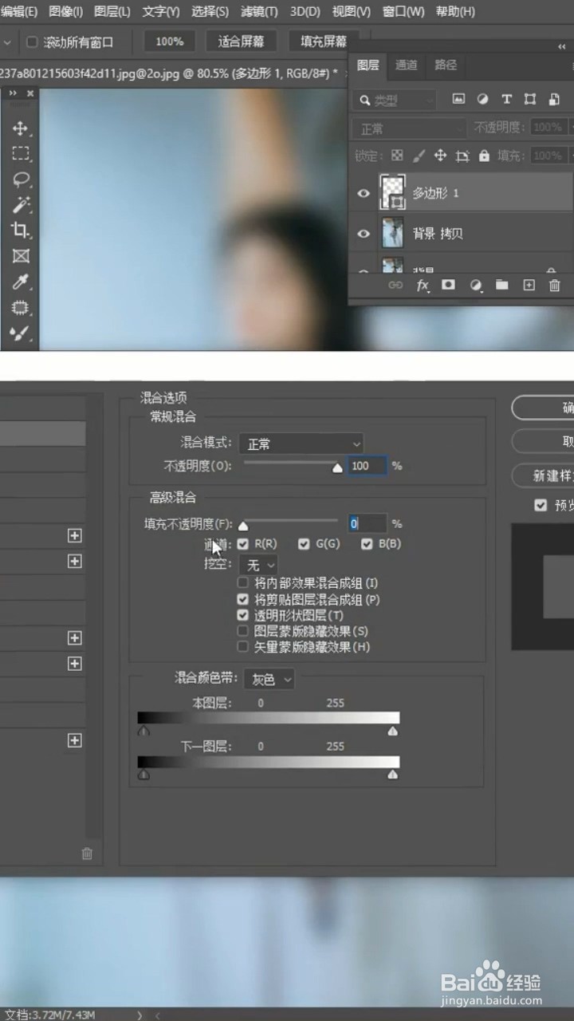The image size is (574, 1021).
Task: Enable 图层蒙版隐藏效果 checkbox
Action: coord(243,631)
